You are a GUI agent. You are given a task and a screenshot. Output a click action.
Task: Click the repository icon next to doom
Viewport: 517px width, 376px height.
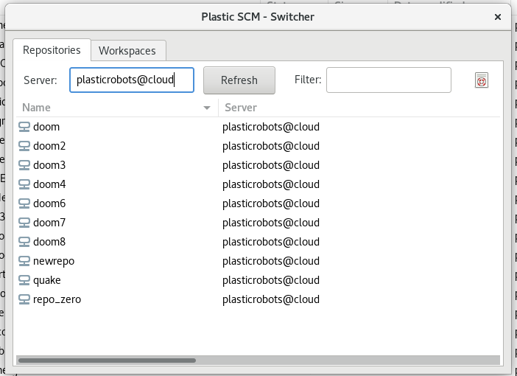point(24,127)
